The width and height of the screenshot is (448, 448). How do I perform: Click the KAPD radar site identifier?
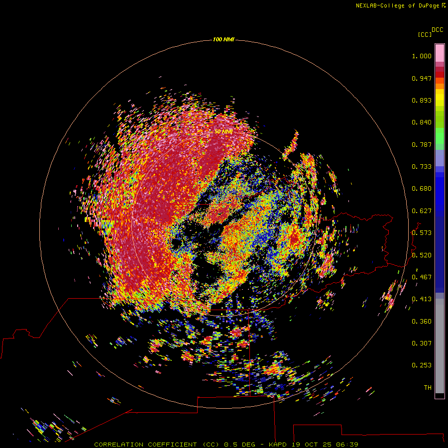(x=277, y=445)
